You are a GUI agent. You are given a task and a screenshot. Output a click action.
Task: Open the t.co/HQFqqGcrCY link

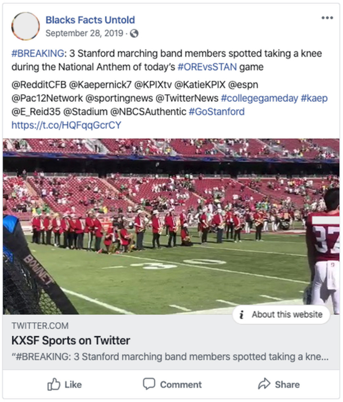66,125
